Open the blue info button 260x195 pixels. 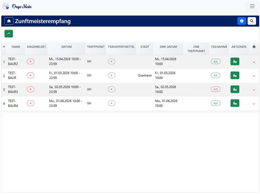[x=242, y=21]
